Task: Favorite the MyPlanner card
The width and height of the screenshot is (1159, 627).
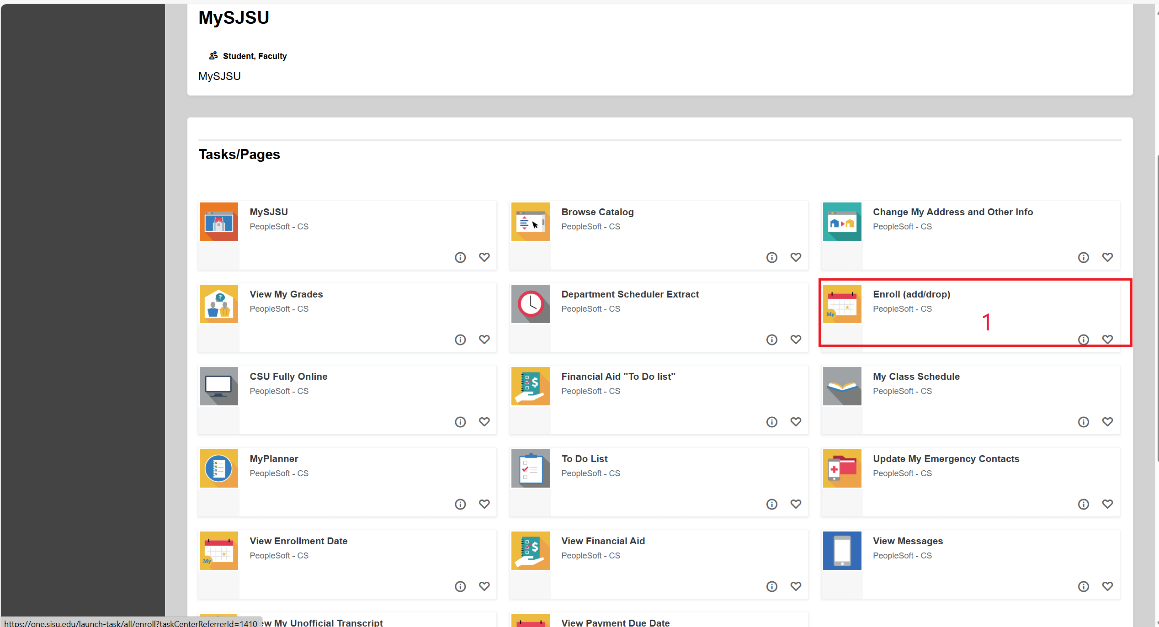Action: pos(484,504)
